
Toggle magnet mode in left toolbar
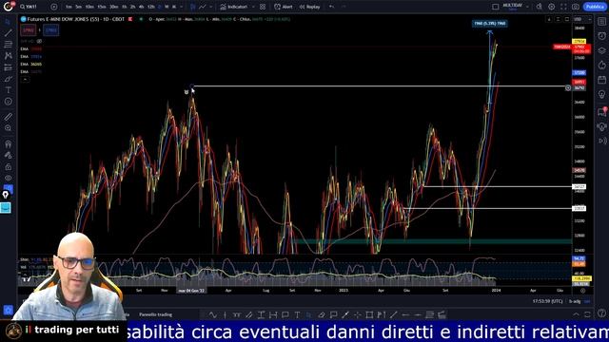click(9, 143)
